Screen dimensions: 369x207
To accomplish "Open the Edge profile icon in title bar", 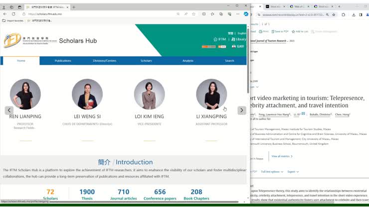I will (4, 7).
